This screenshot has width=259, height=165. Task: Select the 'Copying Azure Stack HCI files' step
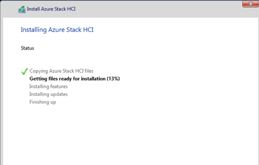coord(61,71)
